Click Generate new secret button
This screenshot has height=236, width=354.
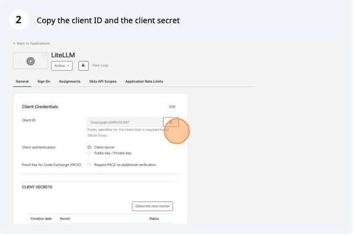[153, 206]
